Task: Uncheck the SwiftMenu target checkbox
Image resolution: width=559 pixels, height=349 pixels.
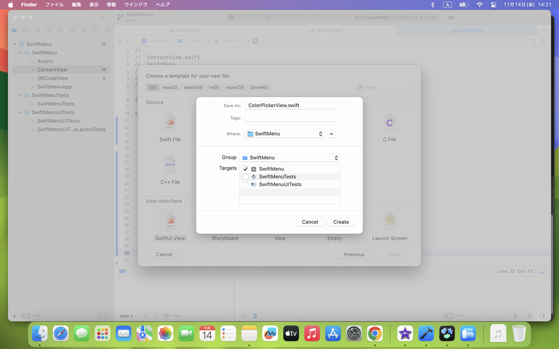Action: pos(246,169)
